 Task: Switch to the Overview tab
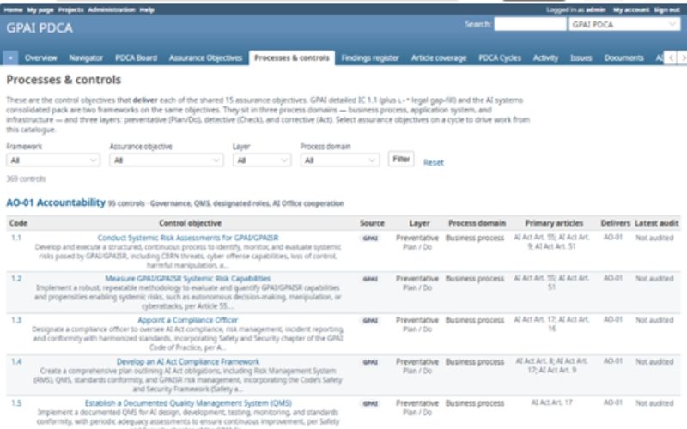tap(40, 57)
